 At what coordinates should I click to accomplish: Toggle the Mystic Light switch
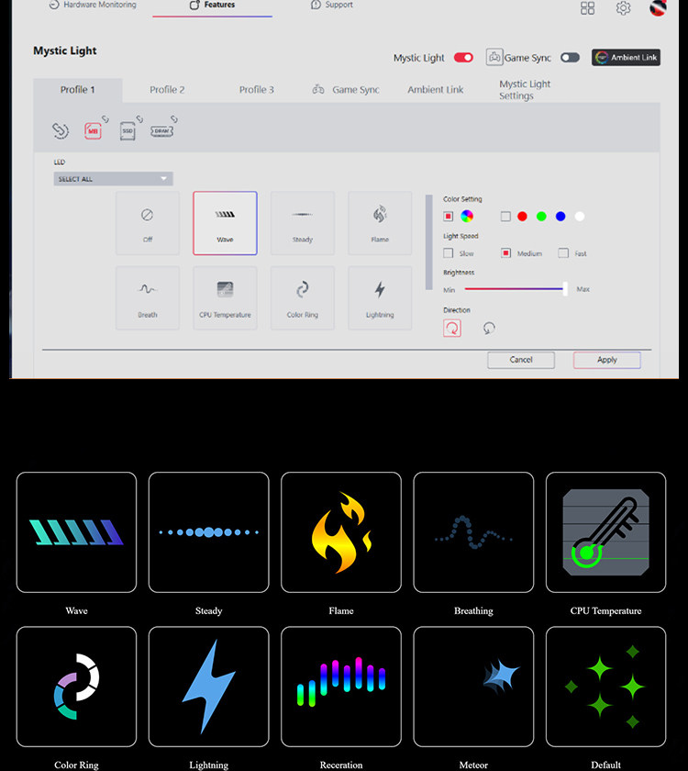(463, 58)
